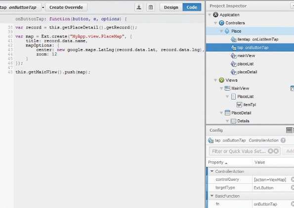Viewport: 294px width, 208px height.
Task: Toggle the Config panel view mode icon
Action: 289,130
